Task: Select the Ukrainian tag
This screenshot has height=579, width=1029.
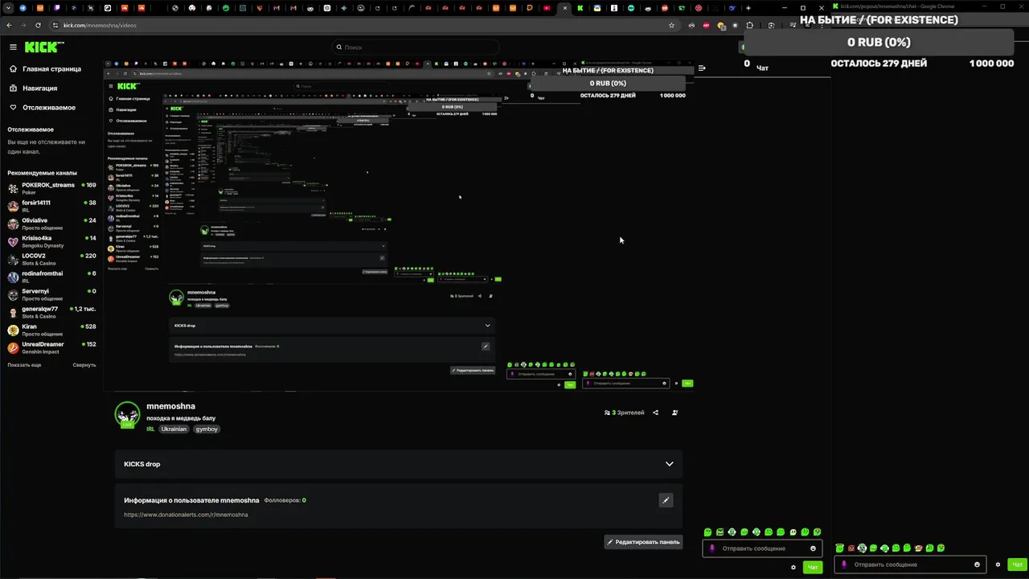Action: point(174,429)
